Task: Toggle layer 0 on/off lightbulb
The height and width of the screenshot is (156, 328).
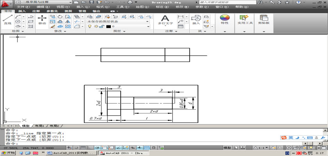Action: pos(89,27)
